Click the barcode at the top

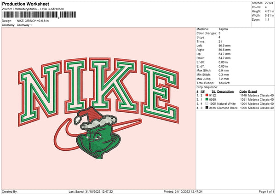tap(39, 15)
